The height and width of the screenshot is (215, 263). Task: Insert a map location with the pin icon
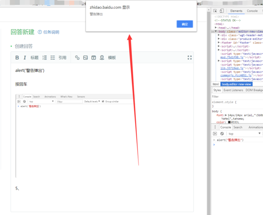(x=102, y=57)
